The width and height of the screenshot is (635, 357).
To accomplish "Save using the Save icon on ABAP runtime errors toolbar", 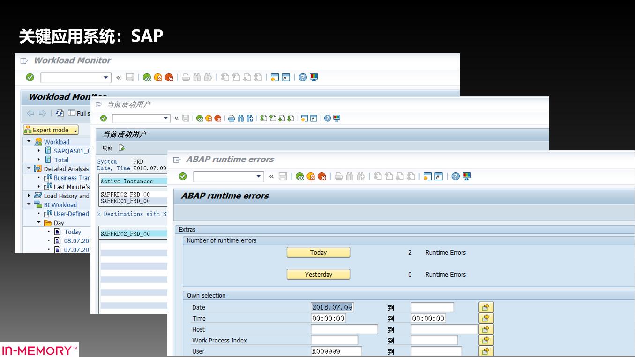I will pyautogui.click(x=283, y=176).
